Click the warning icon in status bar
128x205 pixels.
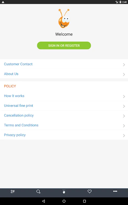click(3, 2)
